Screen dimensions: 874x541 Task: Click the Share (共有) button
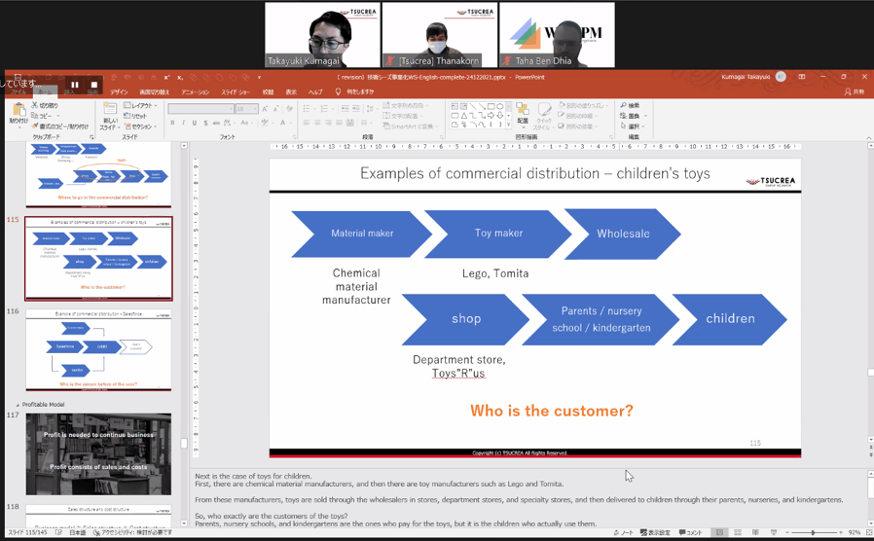pos(854,92)
